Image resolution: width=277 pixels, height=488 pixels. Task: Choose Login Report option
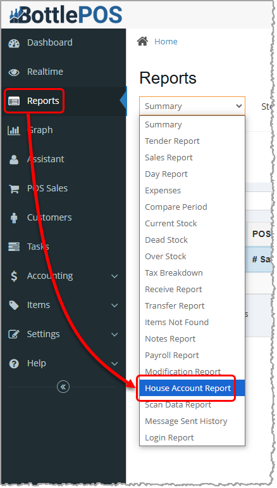[192, 438]
